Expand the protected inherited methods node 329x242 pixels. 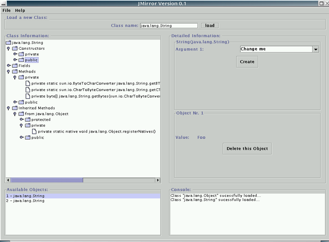tap(22, 119)
